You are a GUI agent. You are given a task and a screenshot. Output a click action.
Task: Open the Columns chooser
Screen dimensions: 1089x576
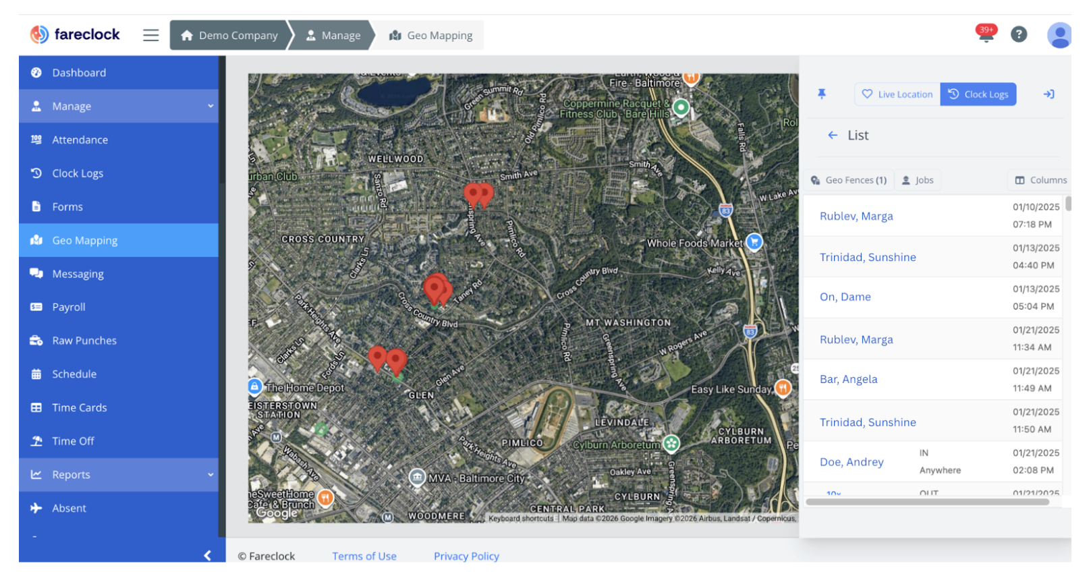tap(1040, 180)
